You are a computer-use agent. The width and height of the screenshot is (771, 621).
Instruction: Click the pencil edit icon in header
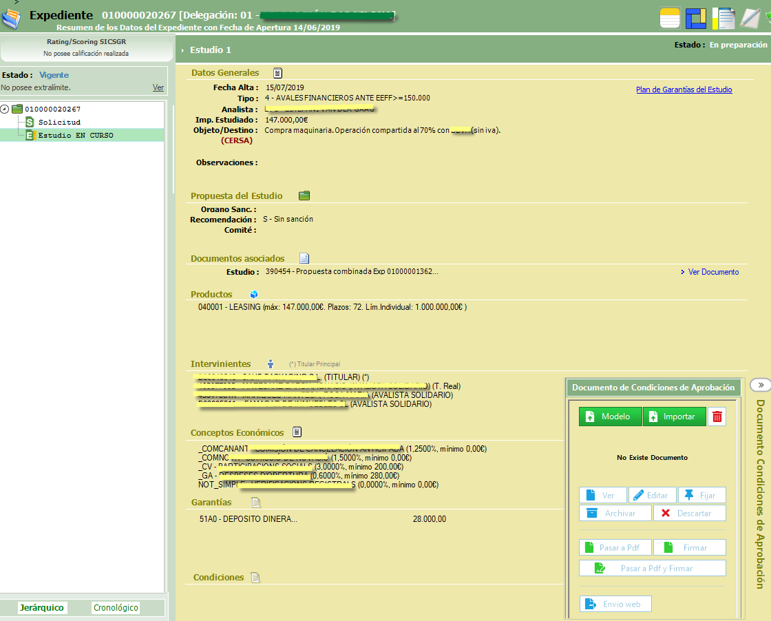pos(750,18)
